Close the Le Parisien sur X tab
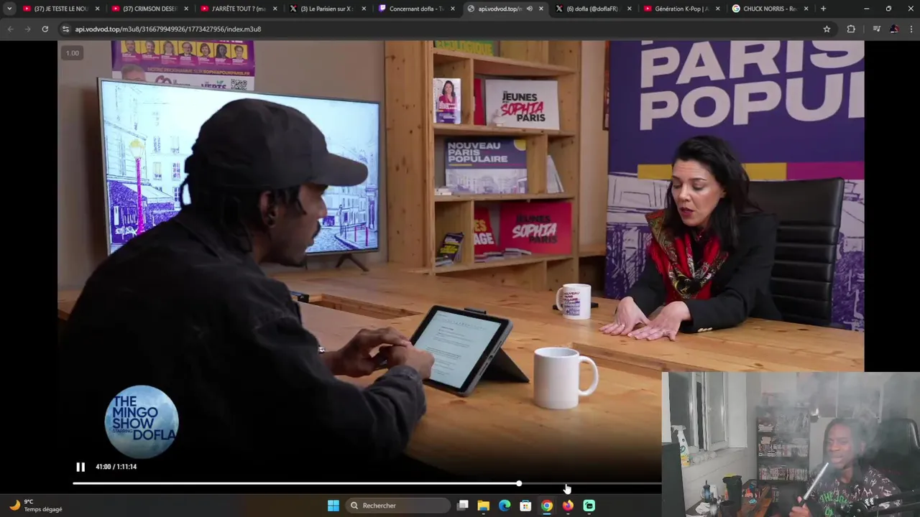This screenshot has width=920, height=517. (x=364, y=9)
